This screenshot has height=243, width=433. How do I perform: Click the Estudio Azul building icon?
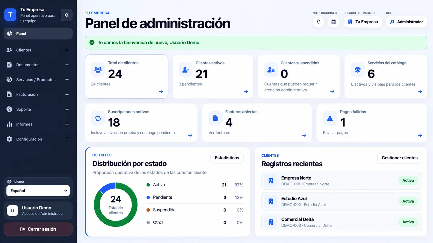(x=271, y=201)
